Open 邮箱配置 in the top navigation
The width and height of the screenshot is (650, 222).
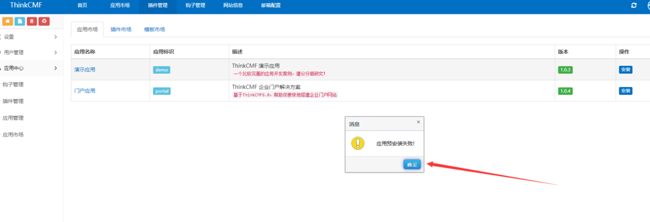(x=271, y=5)
